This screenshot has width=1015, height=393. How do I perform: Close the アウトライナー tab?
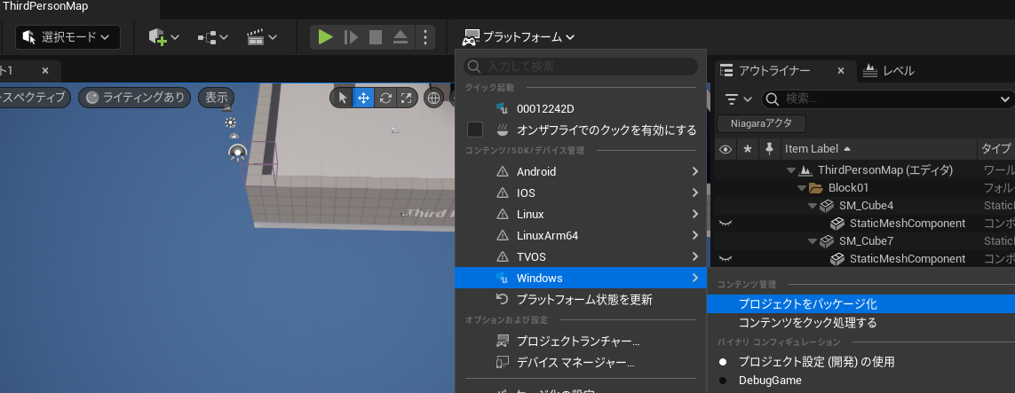point(841,71)
